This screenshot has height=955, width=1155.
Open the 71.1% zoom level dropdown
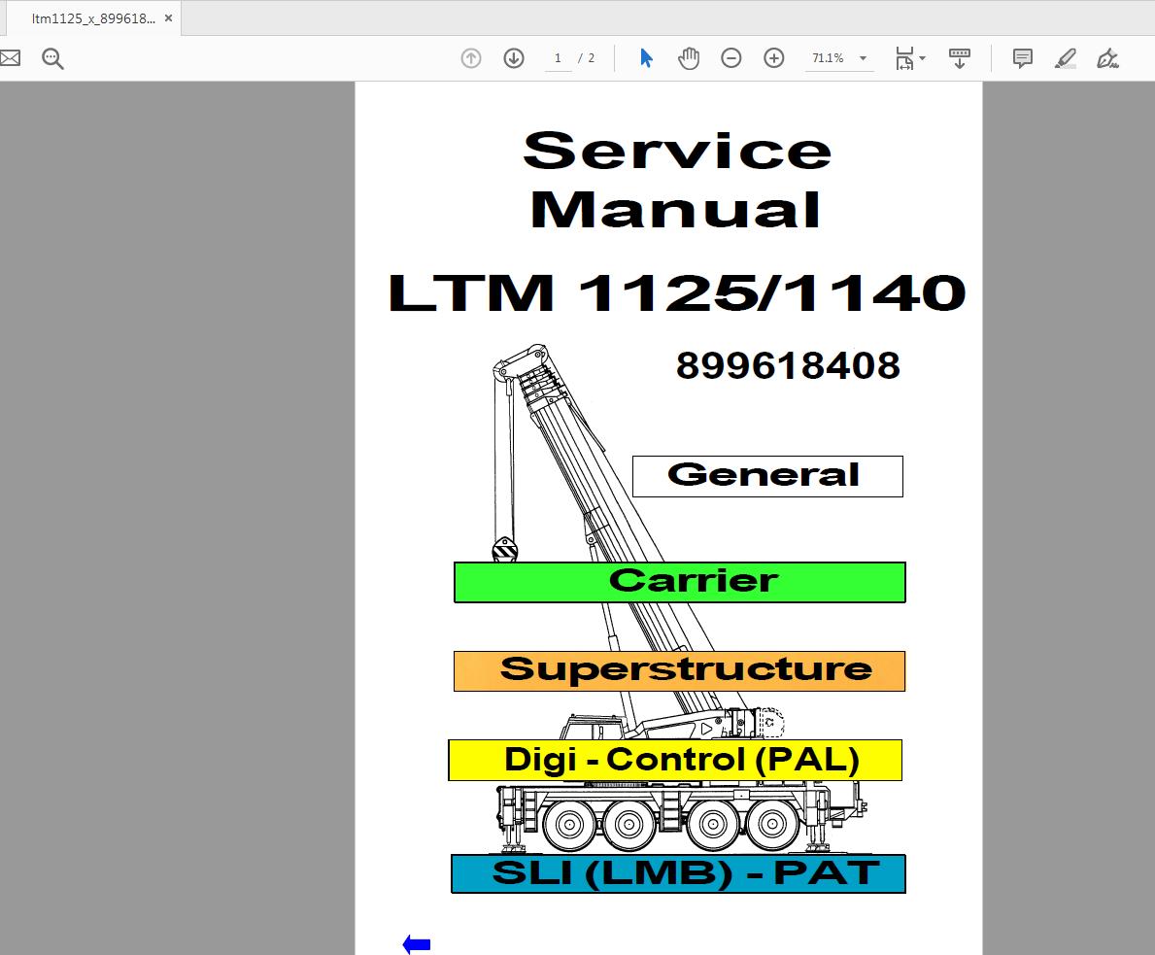tap(864, 58)
